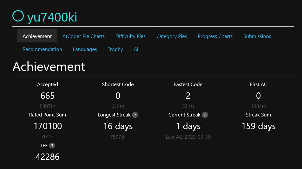
Task: Click the Accepted count 665
Action: [x=48, y=96]
